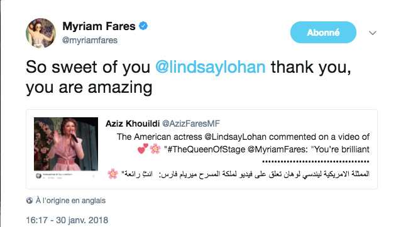Open the @myriamfares handle

click(x=90, y=40)
